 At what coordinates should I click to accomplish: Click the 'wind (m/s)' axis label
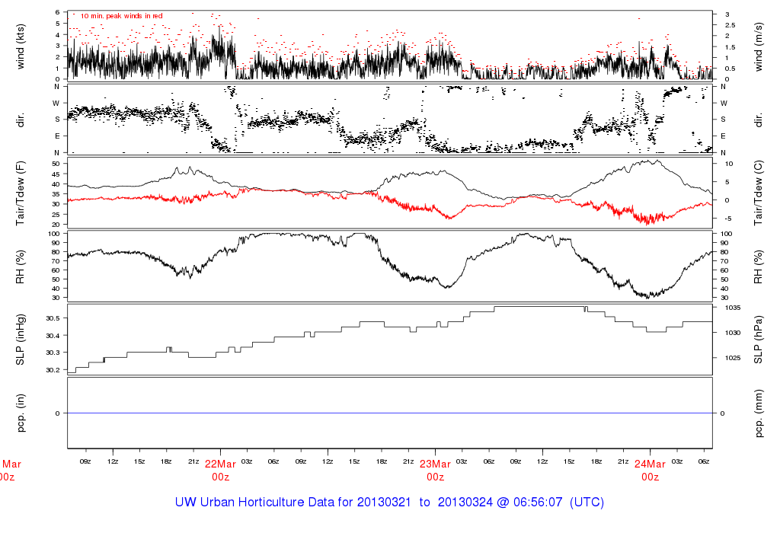(x=759, y=46)
